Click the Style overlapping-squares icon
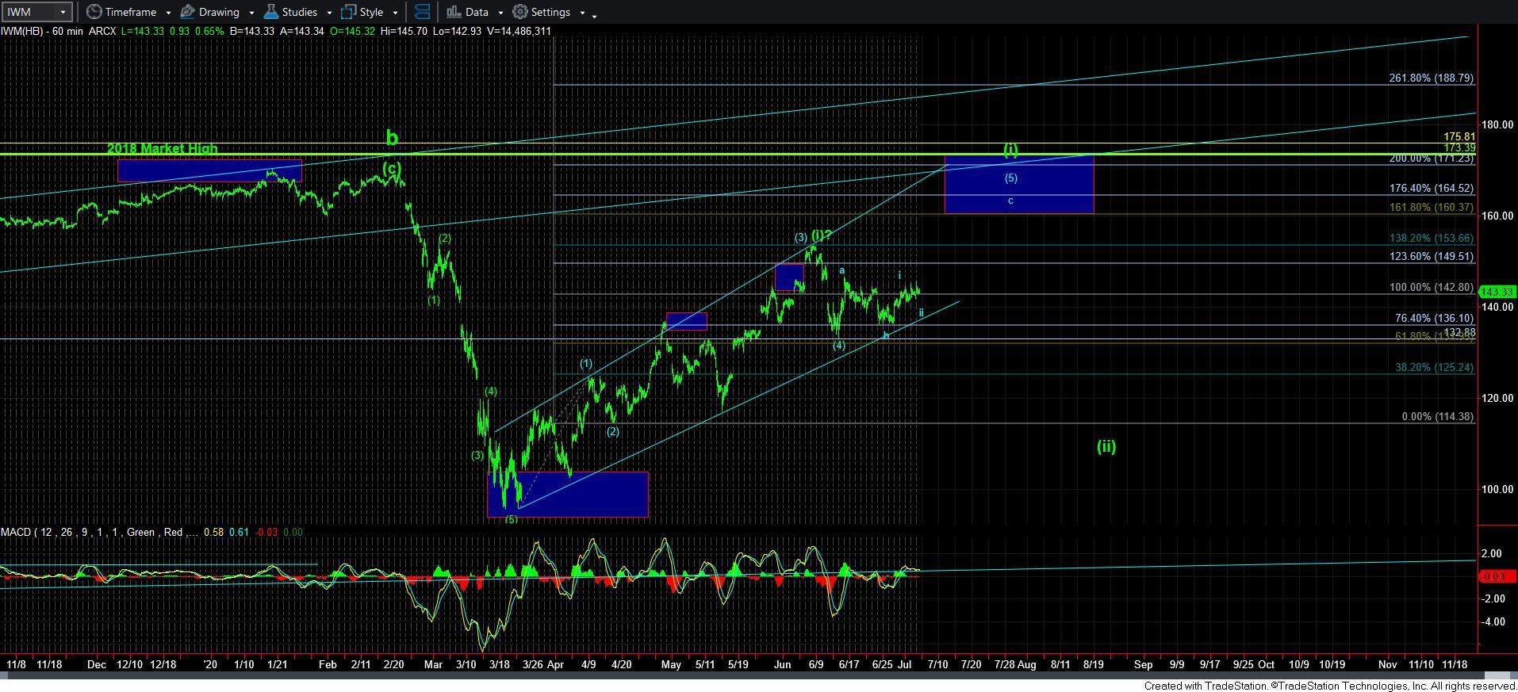This screenshot has width=1518, height=692. click(x=348, y=12)
